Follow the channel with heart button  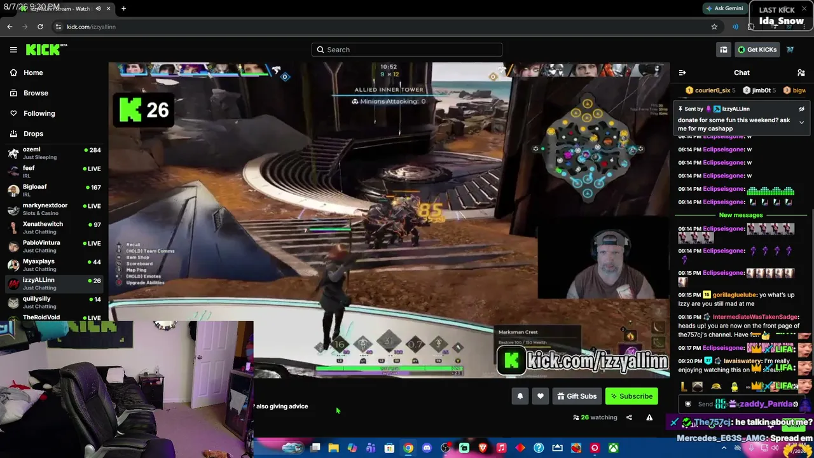[540, 396]
